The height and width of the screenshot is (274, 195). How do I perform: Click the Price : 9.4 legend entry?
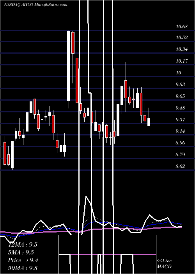tap(23, 260)
